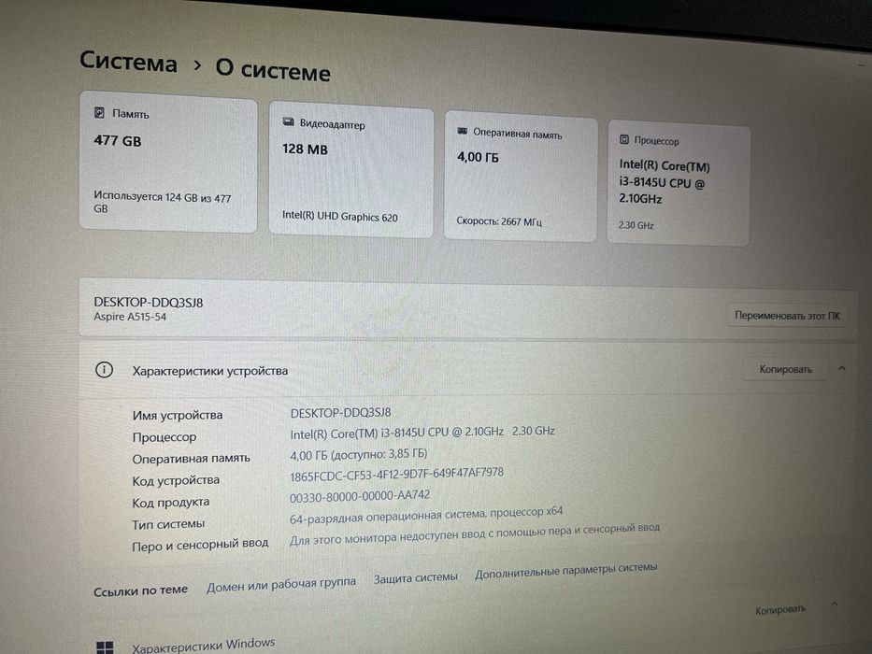The image size is (872, 654).
Task: Click the info icon beside Характеристики устройства
Action: (104, 370)
